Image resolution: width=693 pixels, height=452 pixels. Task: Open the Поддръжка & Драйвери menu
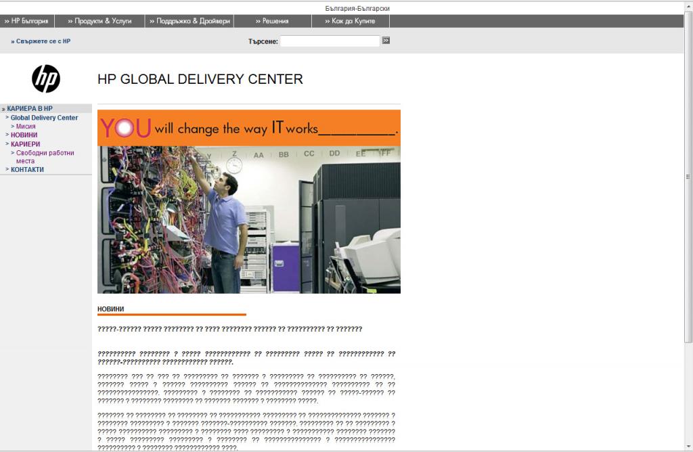coord(190,21)
